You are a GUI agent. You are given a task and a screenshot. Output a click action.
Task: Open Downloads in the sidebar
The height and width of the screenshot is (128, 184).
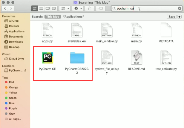[16, 42]
